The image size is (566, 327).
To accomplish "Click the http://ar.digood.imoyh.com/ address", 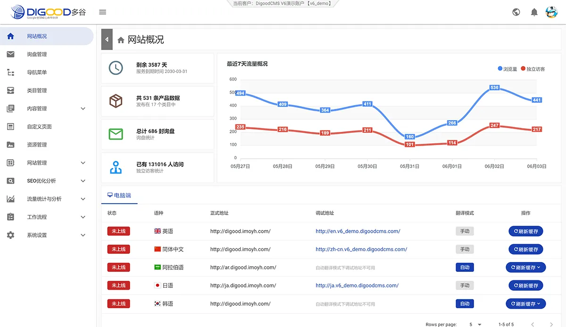I will 243,267.
